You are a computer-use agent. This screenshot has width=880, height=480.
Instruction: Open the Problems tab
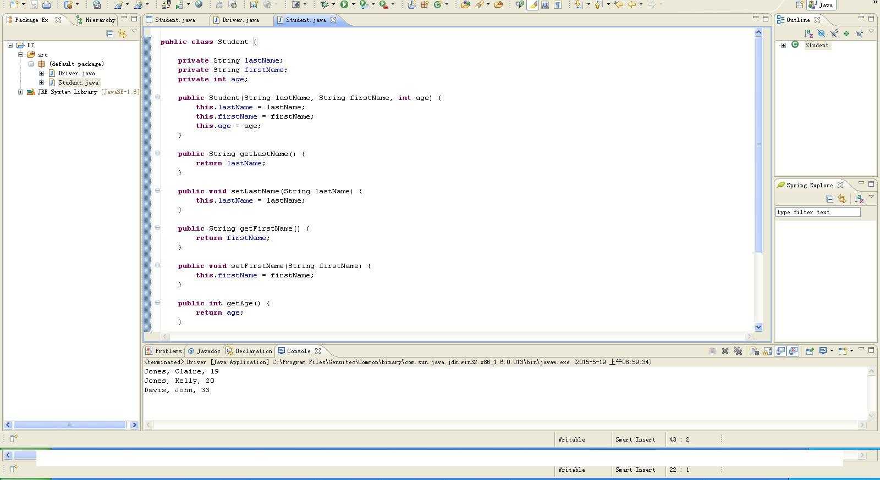click(x=168, y=351)
